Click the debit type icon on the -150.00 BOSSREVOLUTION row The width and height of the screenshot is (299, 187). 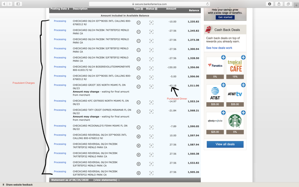tap(139, 68)
